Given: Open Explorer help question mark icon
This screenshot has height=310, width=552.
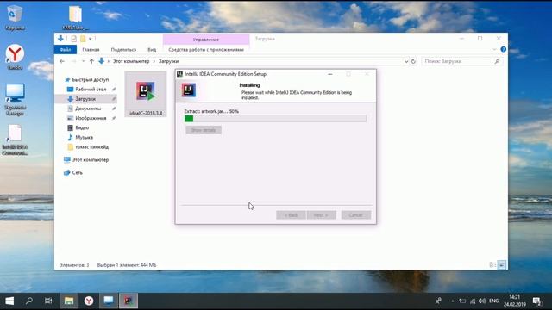Looking at the screenshot, I should 504,49.
